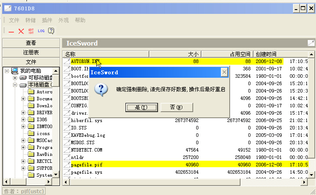The width and height of the screenshot is (316, 195).
Task: Open the 插件 (Plugins) menu
Action: [47, 20]
